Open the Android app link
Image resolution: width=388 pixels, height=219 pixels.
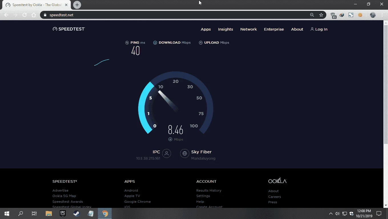pyautogui.click(x=131, y=190)
